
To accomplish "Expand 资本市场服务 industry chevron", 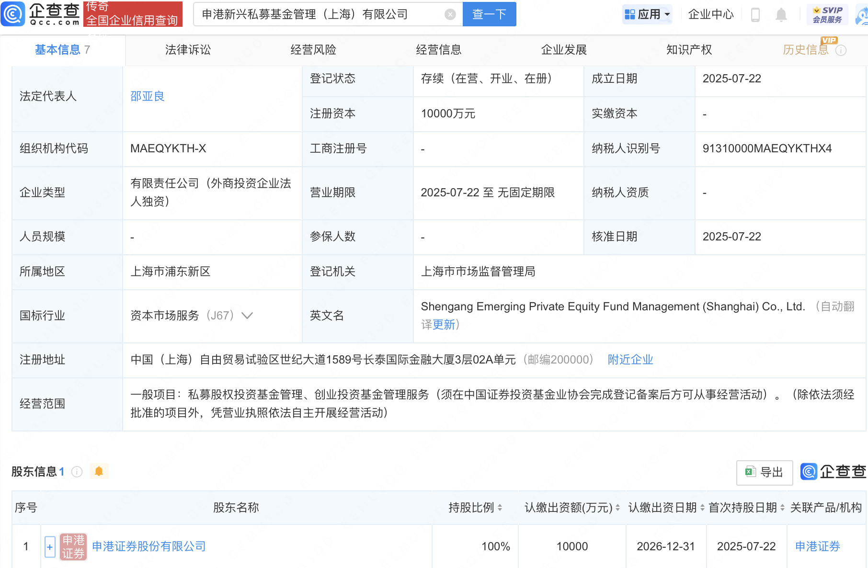I will pyautogui.click(x=247, y=316).
